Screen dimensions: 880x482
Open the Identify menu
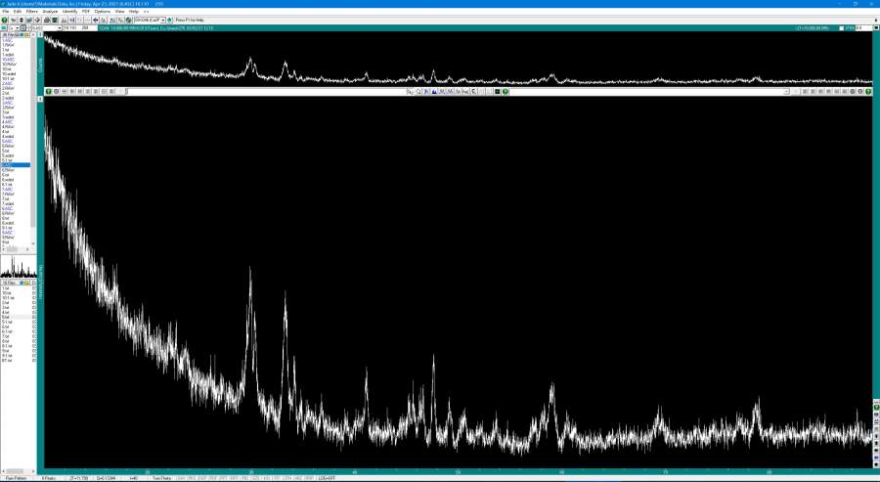pos(70,11)
